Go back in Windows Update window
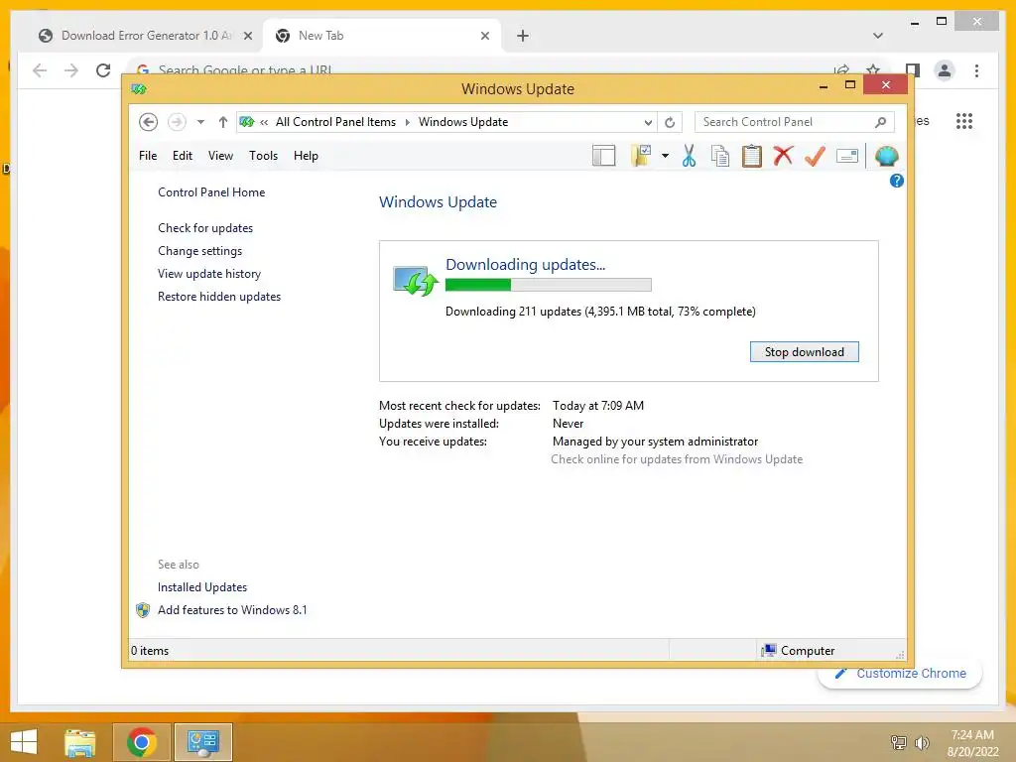The width and height of the screenshot is (1016, 762). 149,122
